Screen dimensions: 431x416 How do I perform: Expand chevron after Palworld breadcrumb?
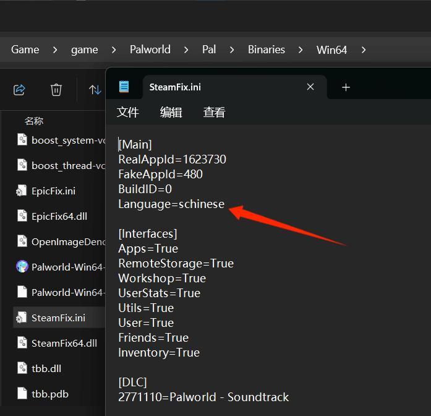click(186, 50)
